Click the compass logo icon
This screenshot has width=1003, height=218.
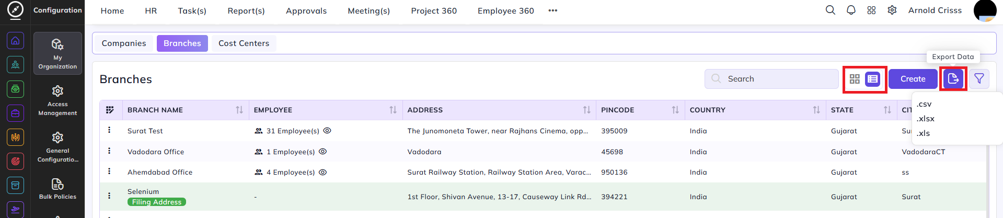(15, 10)
